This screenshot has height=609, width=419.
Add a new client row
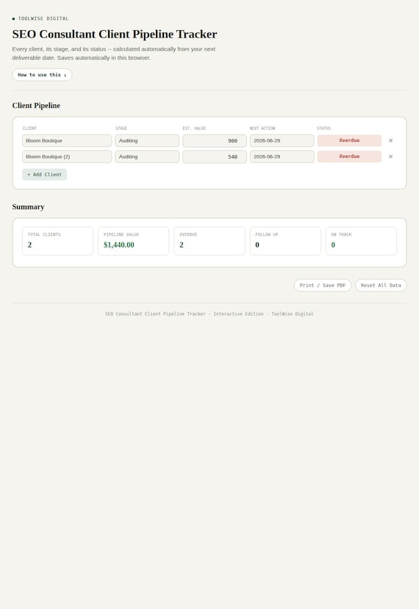[44, 174]
